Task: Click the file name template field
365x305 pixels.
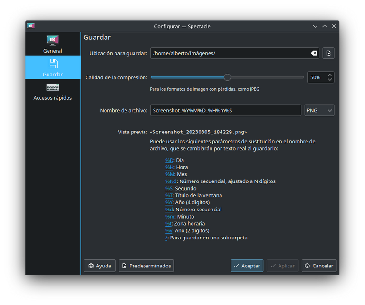Action: (x=226, y=110)
